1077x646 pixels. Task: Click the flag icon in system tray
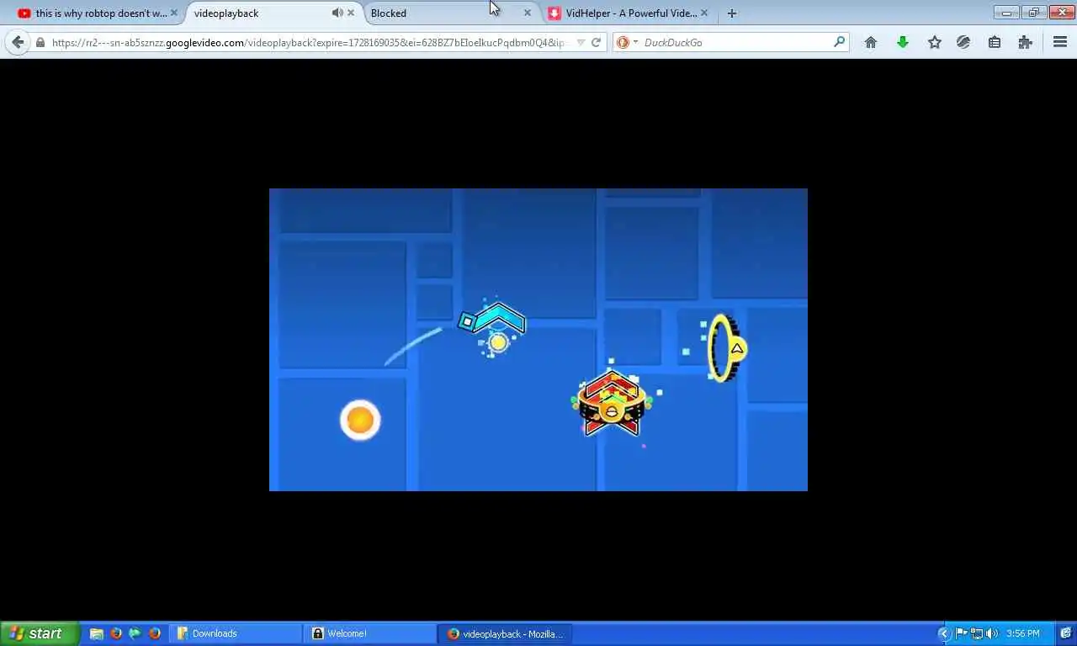tap(962, 633)
